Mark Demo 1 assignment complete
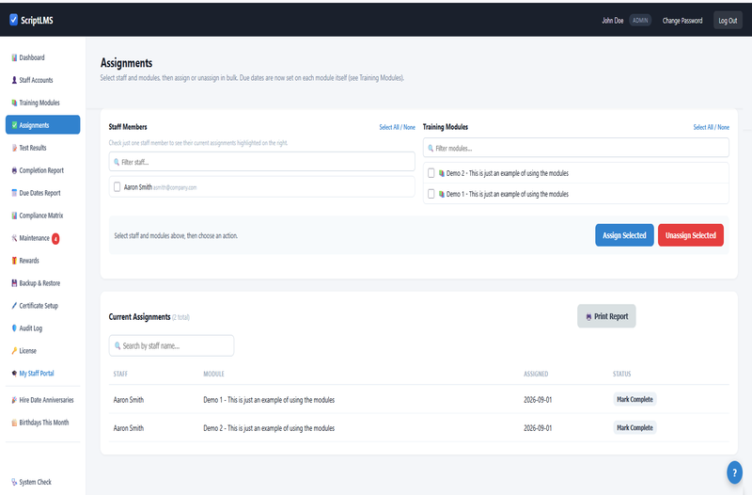The height and width of the screenshot is (495, 752). 635,399
